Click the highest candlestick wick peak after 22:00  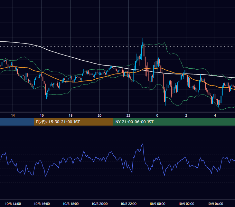143,39
